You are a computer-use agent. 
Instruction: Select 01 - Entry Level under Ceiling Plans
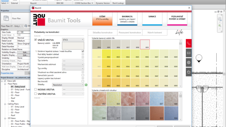point(17,107)
